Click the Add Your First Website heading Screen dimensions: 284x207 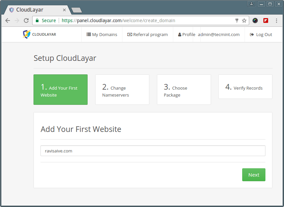tap(81, 129)
